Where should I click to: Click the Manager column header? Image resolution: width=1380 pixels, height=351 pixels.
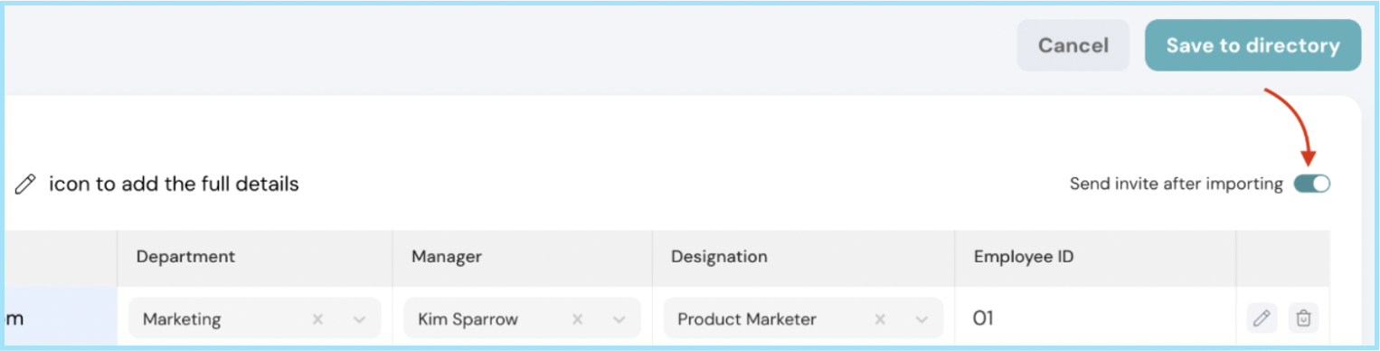[447, 257]
